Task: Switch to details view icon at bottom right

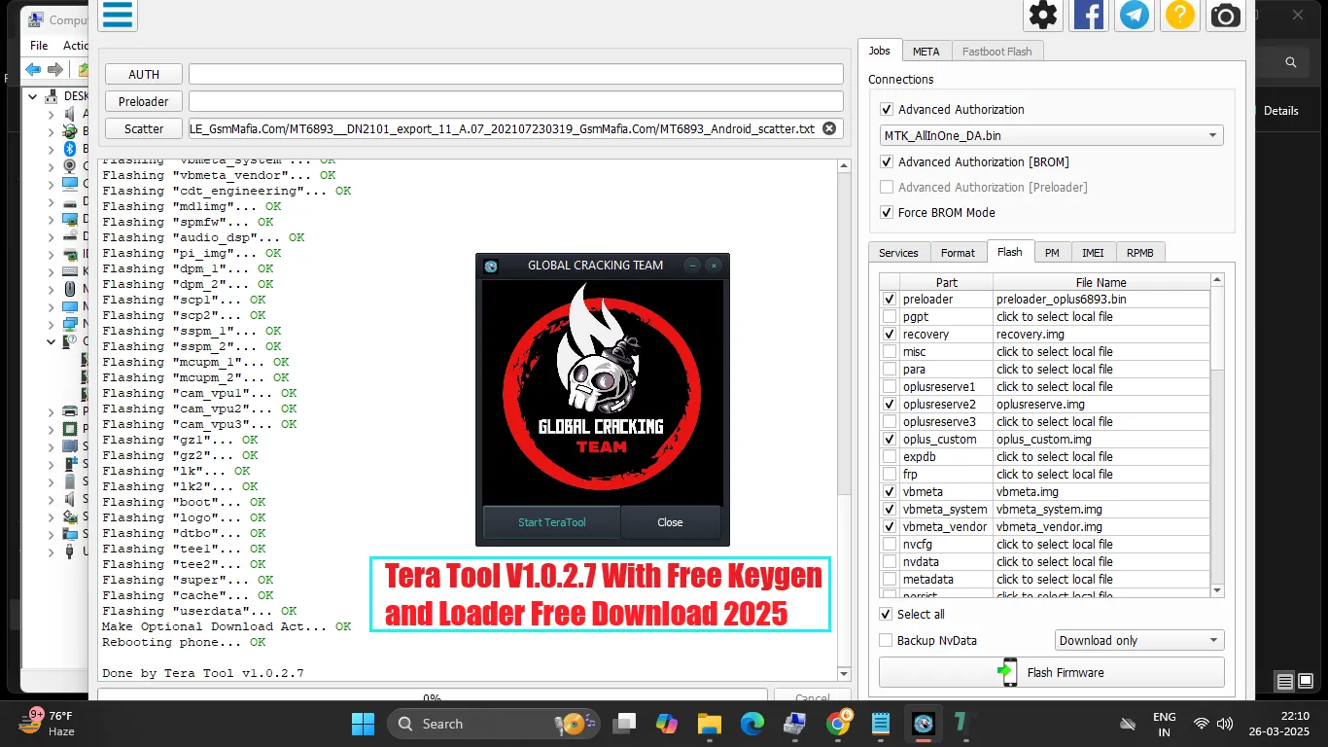Action: pyautogui.click(x=1285, y=682)
